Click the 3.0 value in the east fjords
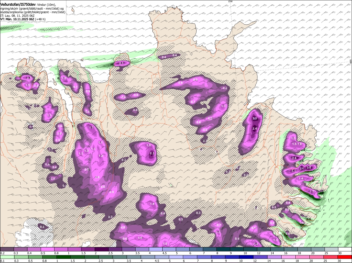Viewport: 352px width, 263px height. click(x=309, y=167)
